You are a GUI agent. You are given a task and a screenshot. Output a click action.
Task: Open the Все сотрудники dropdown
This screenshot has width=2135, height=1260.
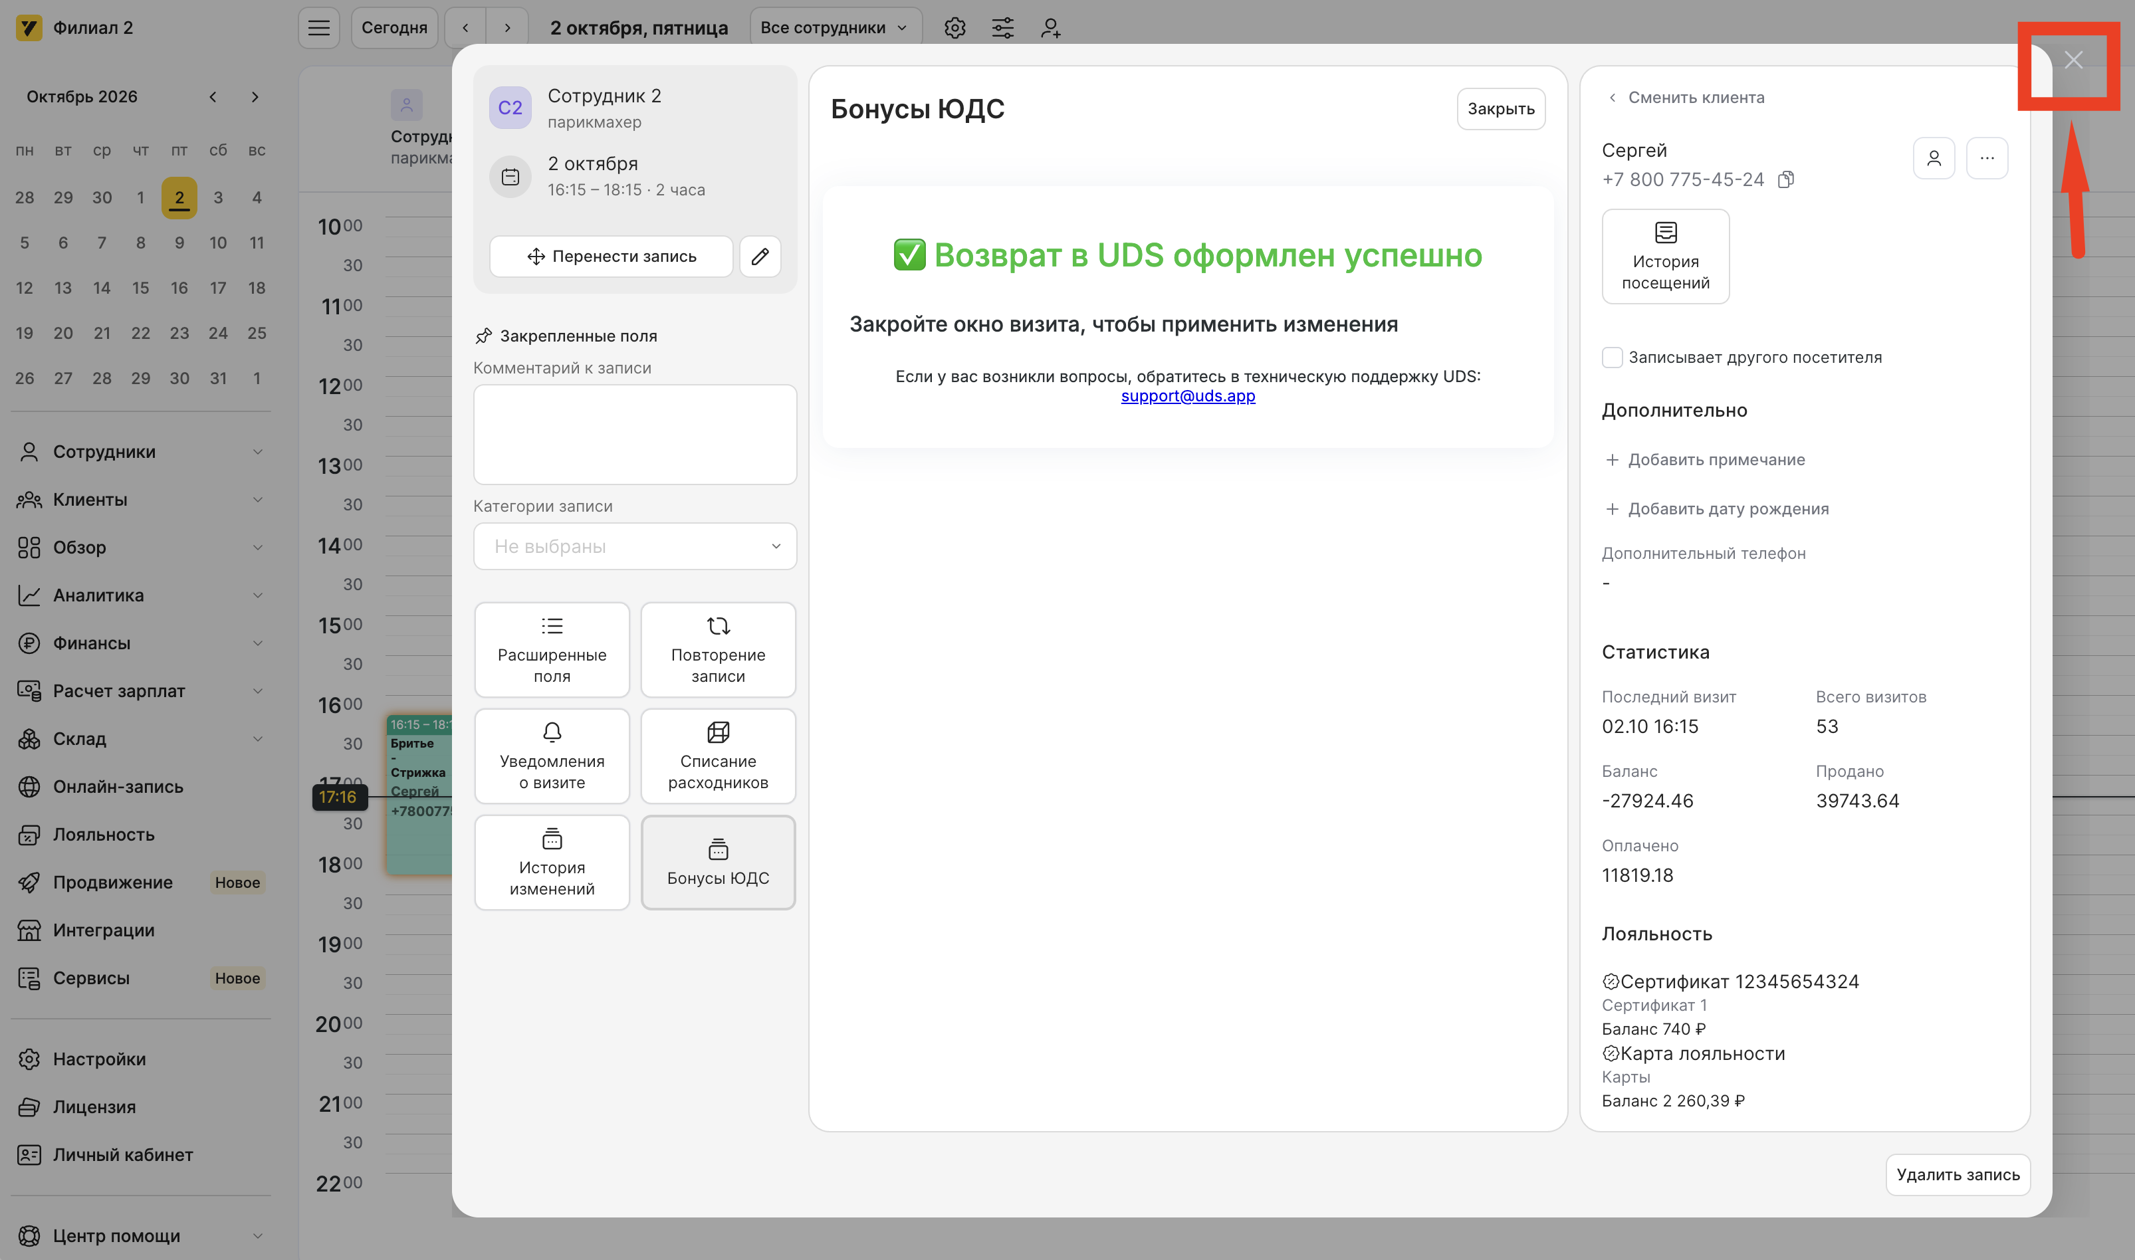click(x=836, y=28)
